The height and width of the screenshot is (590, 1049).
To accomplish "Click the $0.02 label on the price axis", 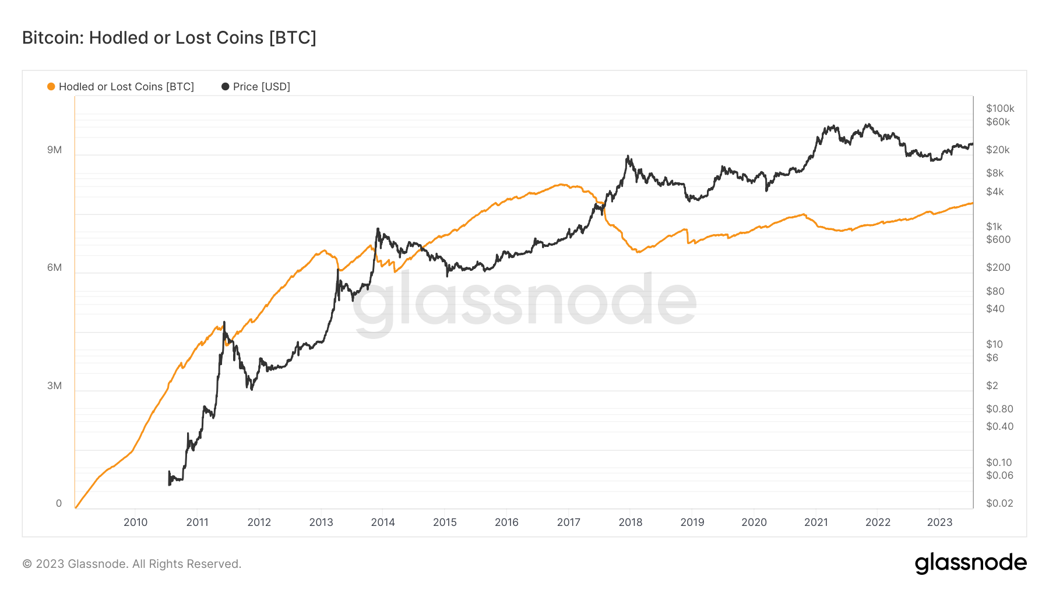I will pos(999,504).
